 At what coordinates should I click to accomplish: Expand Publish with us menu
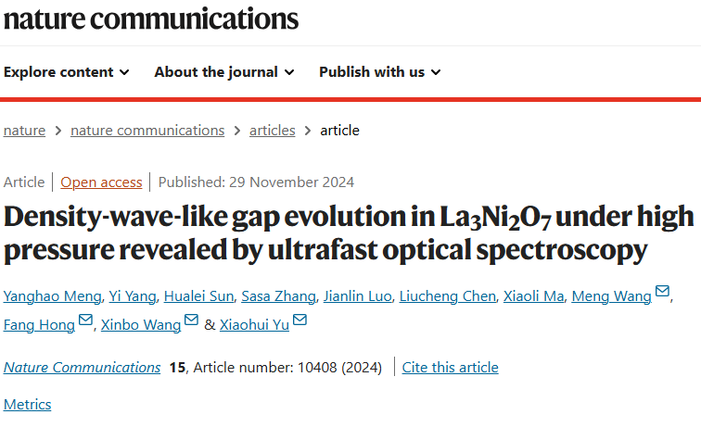[x=380, y=72]
